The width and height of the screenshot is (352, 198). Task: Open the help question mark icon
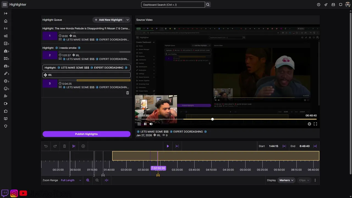(x=318, y=5)
